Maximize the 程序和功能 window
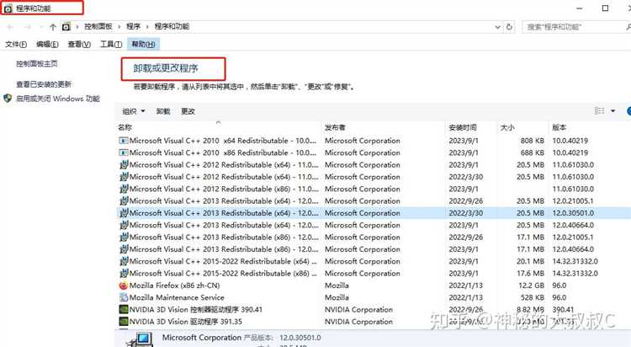This screenshot has height=347, width=631. 605,8
